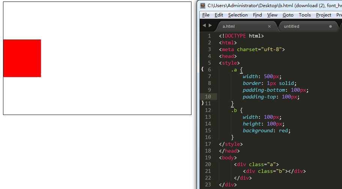
Task: Click the next tab right arrow
Action: tap(210, 26)
